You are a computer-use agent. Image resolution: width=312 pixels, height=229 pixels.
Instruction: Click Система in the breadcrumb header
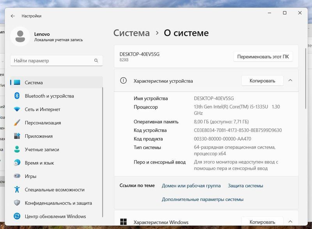click(x=131, y=33)
